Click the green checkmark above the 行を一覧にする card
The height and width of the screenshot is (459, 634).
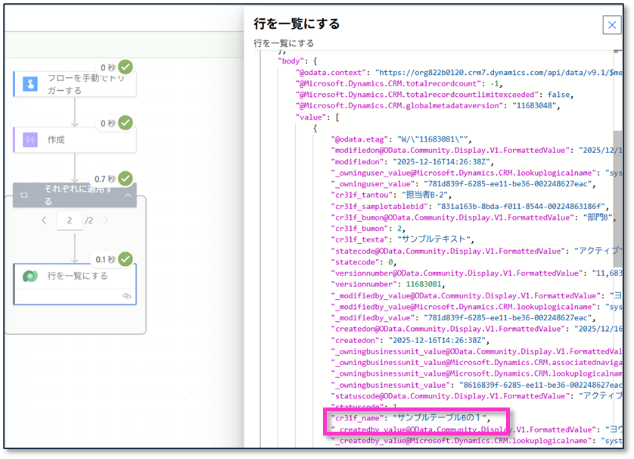(x=126, y=259)
